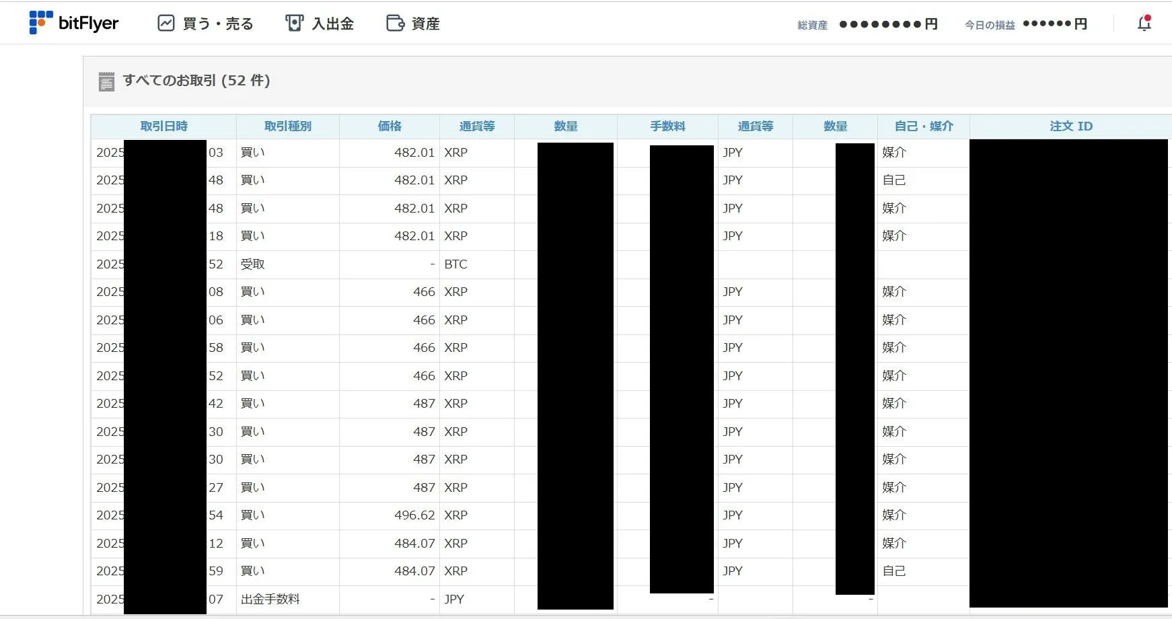The height and width of the screenshot is (619, 1172).
Task: Open the 資産 menu
Action: click(413, 24)
